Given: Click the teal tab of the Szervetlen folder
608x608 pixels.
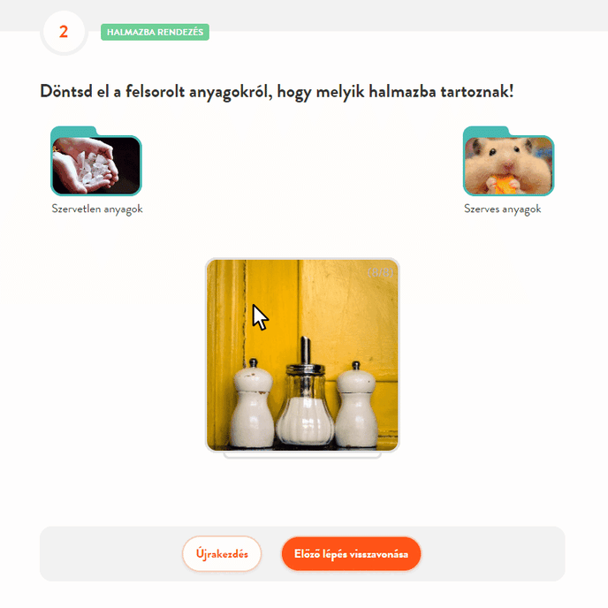Looking at the screenshot, I should pyautogui.click(x=73, y=131).
